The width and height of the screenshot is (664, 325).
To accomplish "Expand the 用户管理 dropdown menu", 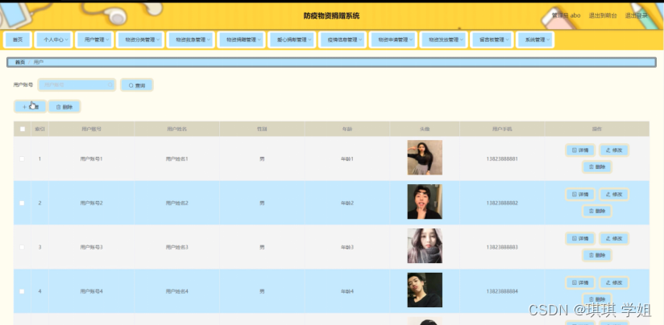I will click(94, 39).
